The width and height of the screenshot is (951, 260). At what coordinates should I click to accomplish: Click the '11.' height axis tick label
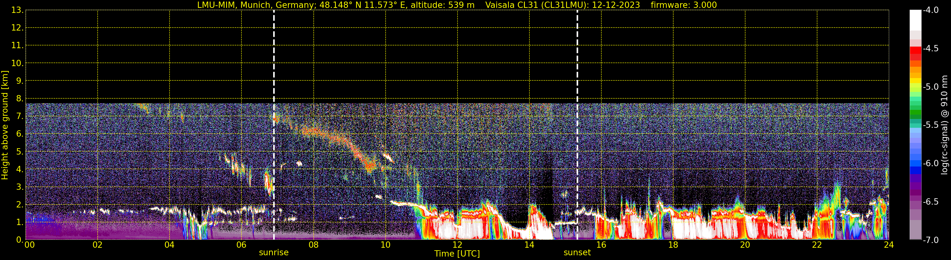point(18,46)
